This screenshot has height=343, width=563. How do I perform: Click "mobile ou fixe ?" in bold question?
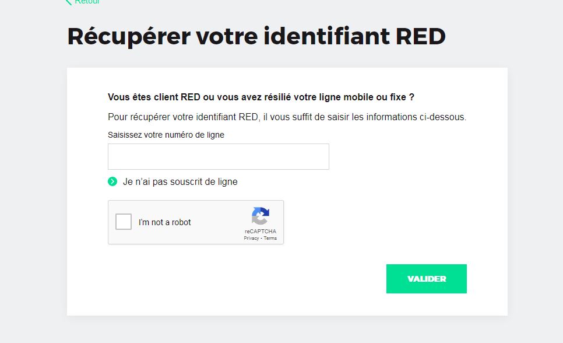click(379, 97)
